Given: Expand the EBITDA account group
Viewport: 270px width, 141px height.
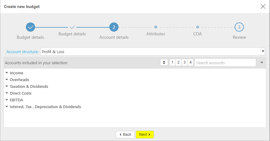Looking at the screenshot, I should 7,100.
